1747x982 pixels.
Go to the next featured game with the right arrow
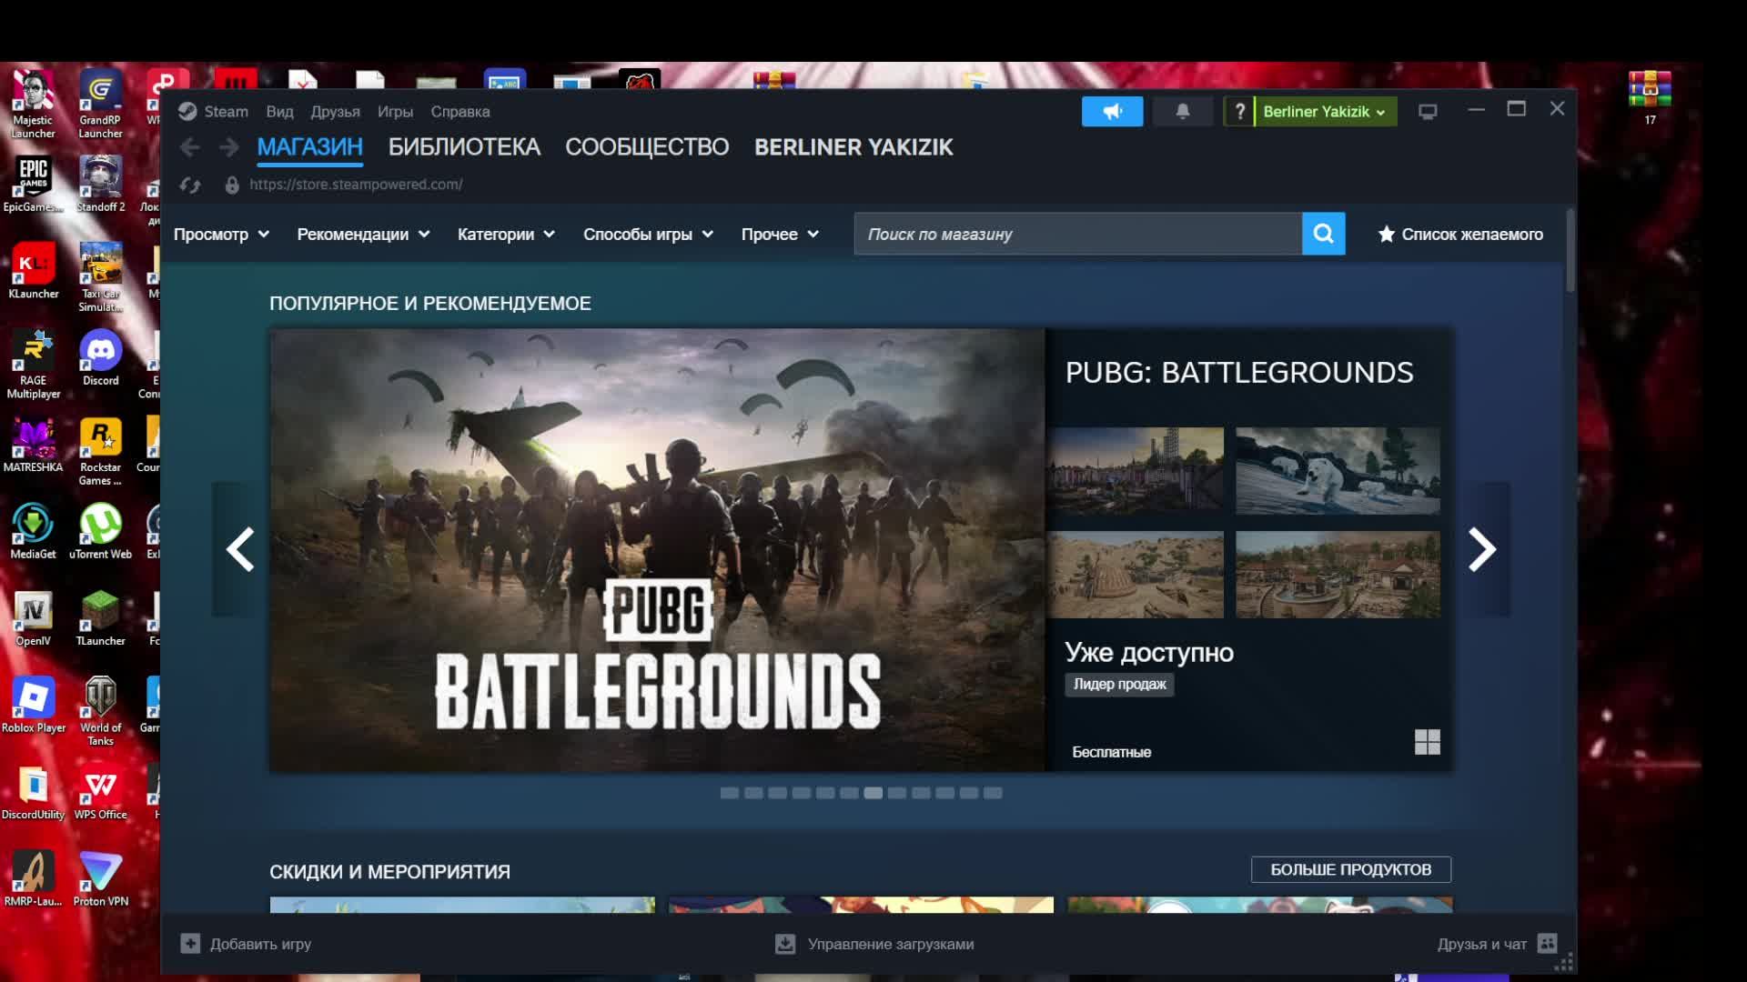[1482, 549]
